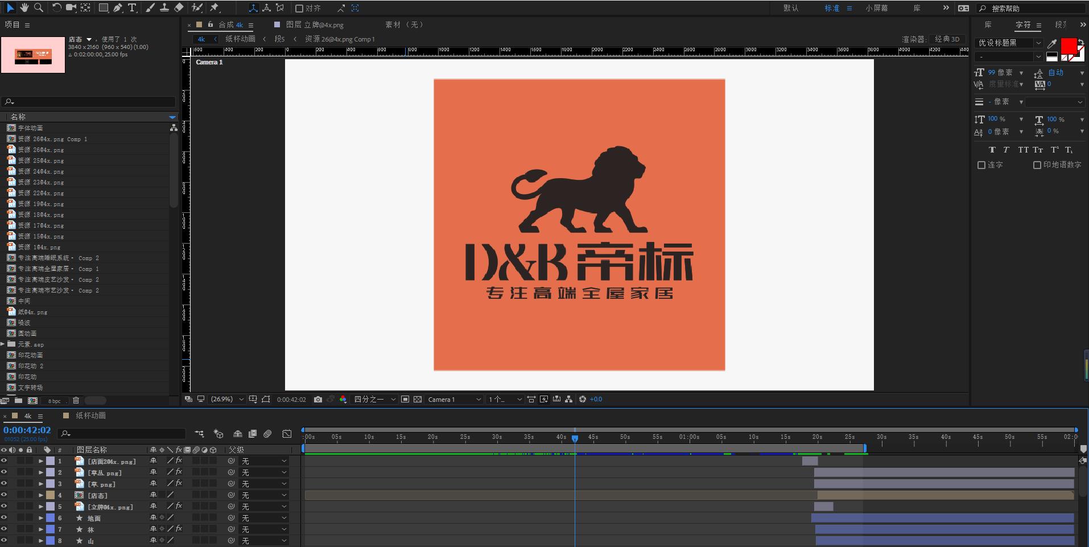The image size is (1089, 547).
Task: Toggle the 印地语数字 checkbox
Action: pos(1037,165)
